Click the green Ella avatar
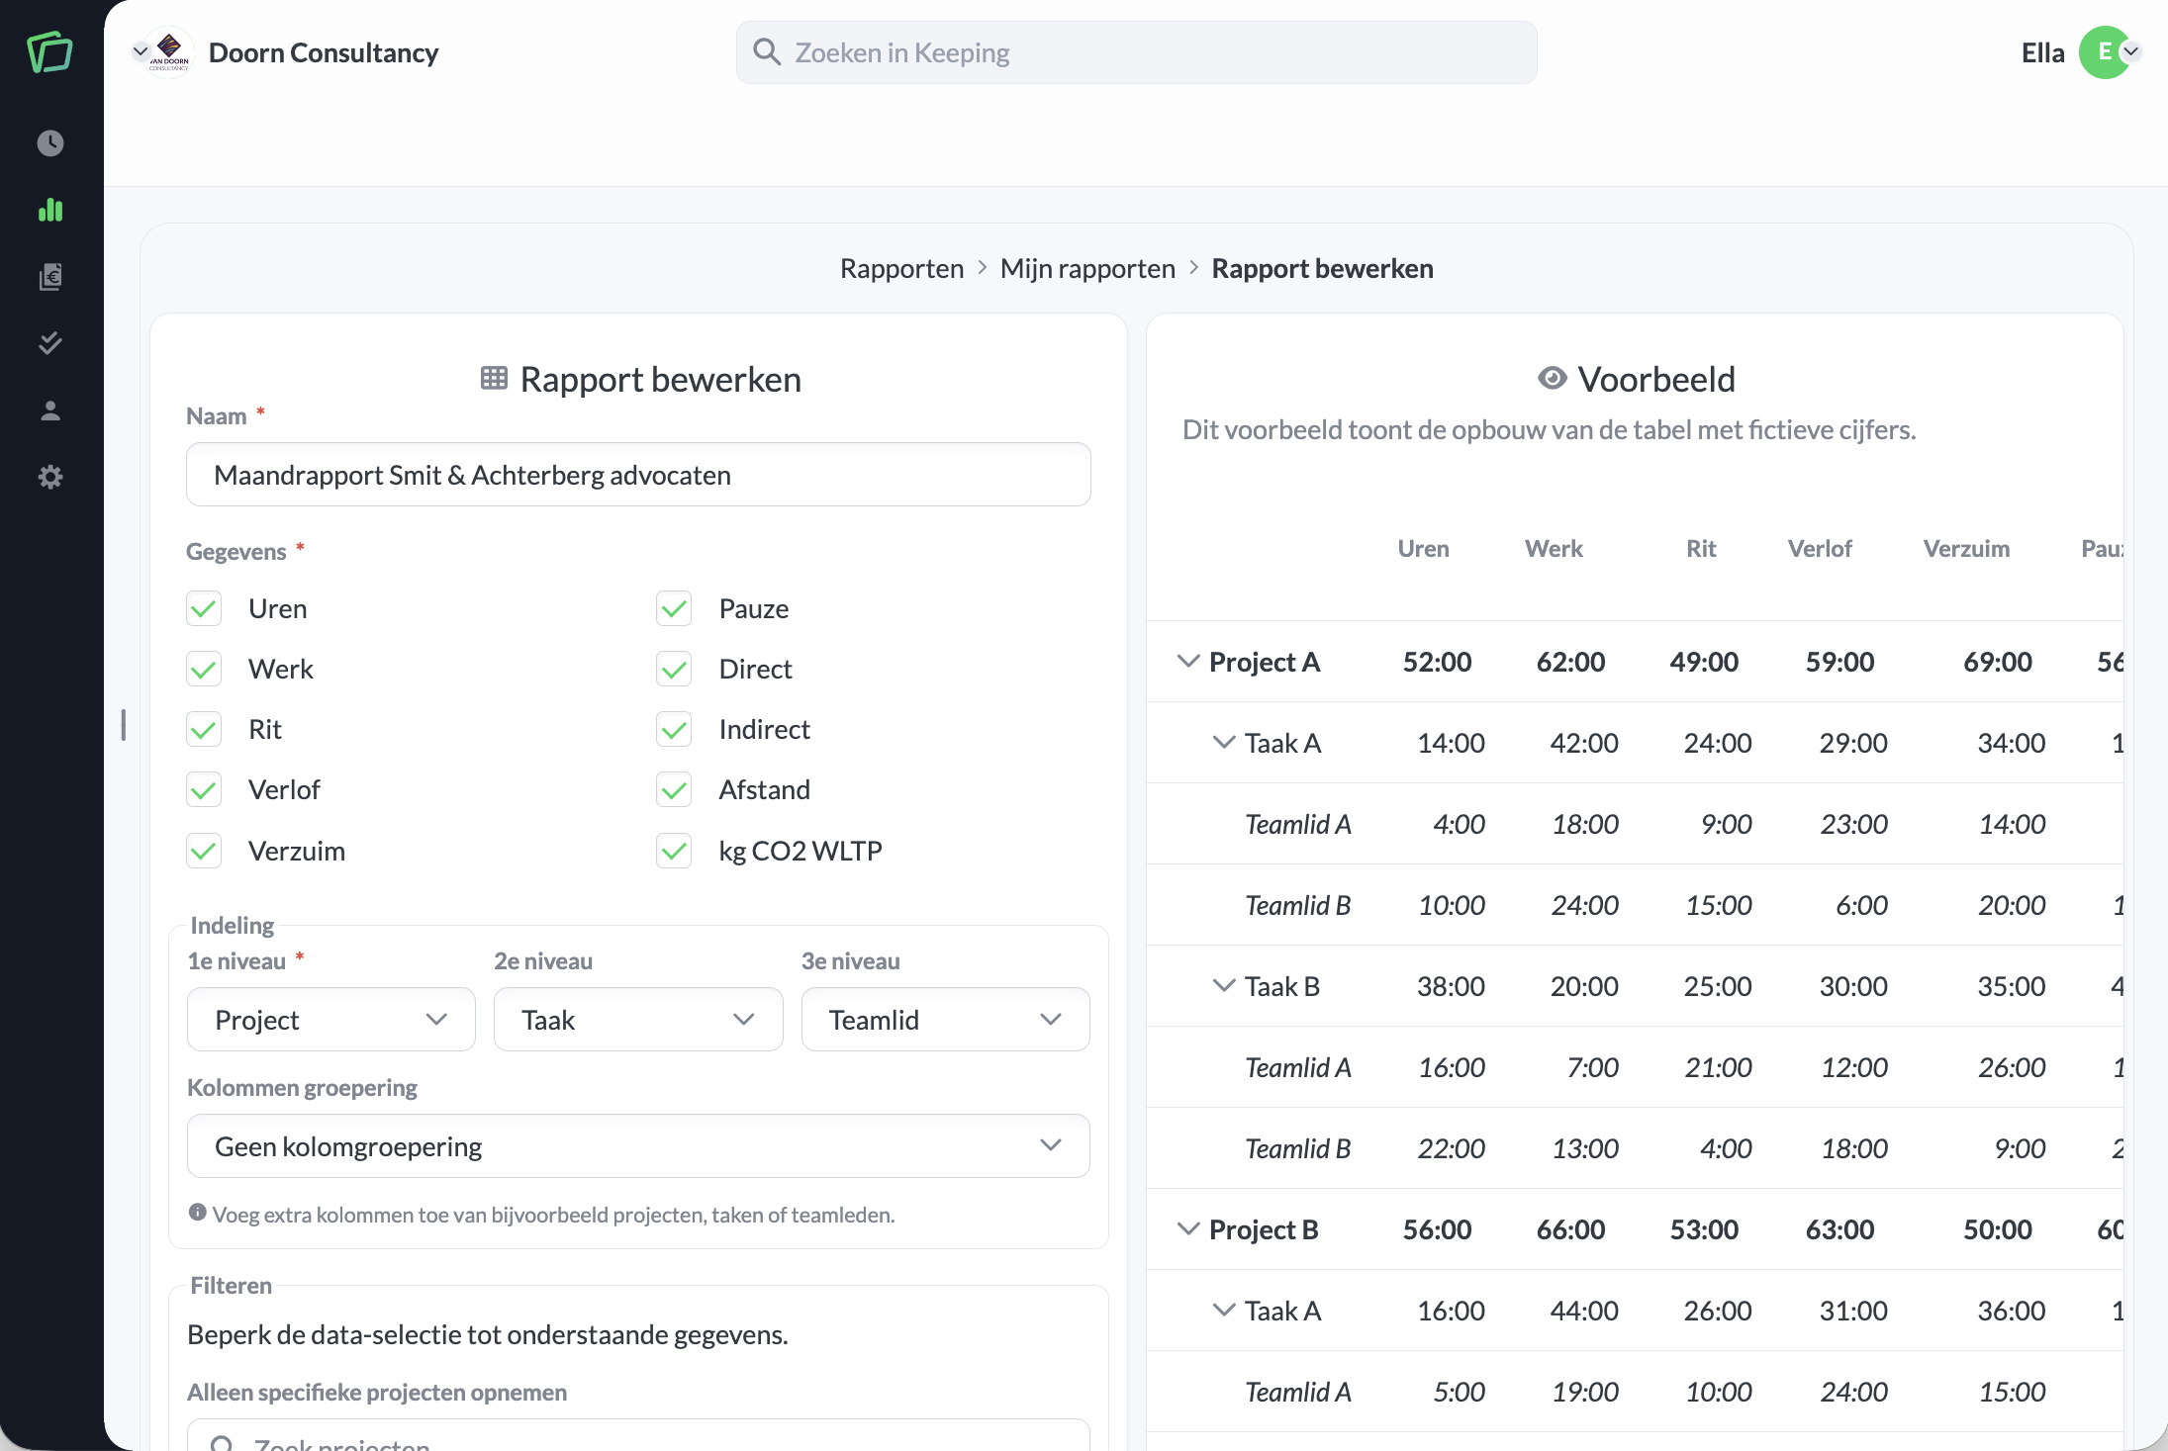Viewport: 2168px width, 1451px height. click(2104, 52)
